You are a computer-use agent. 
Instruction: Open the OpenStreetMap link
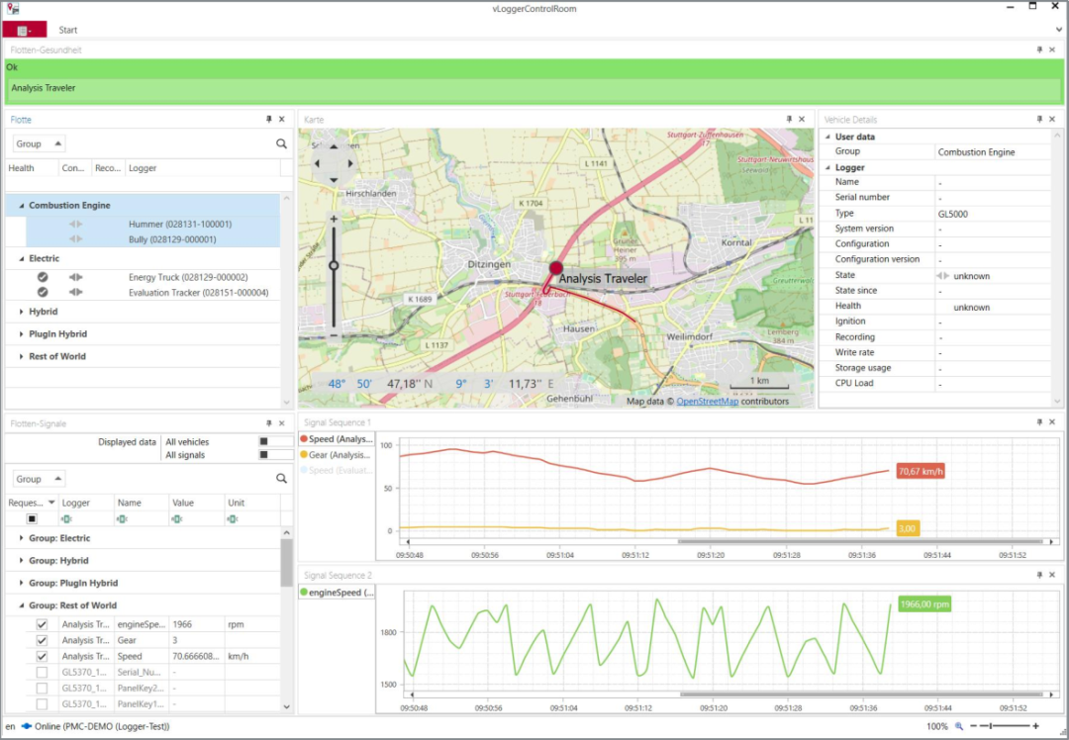click(x=707, y=402)
